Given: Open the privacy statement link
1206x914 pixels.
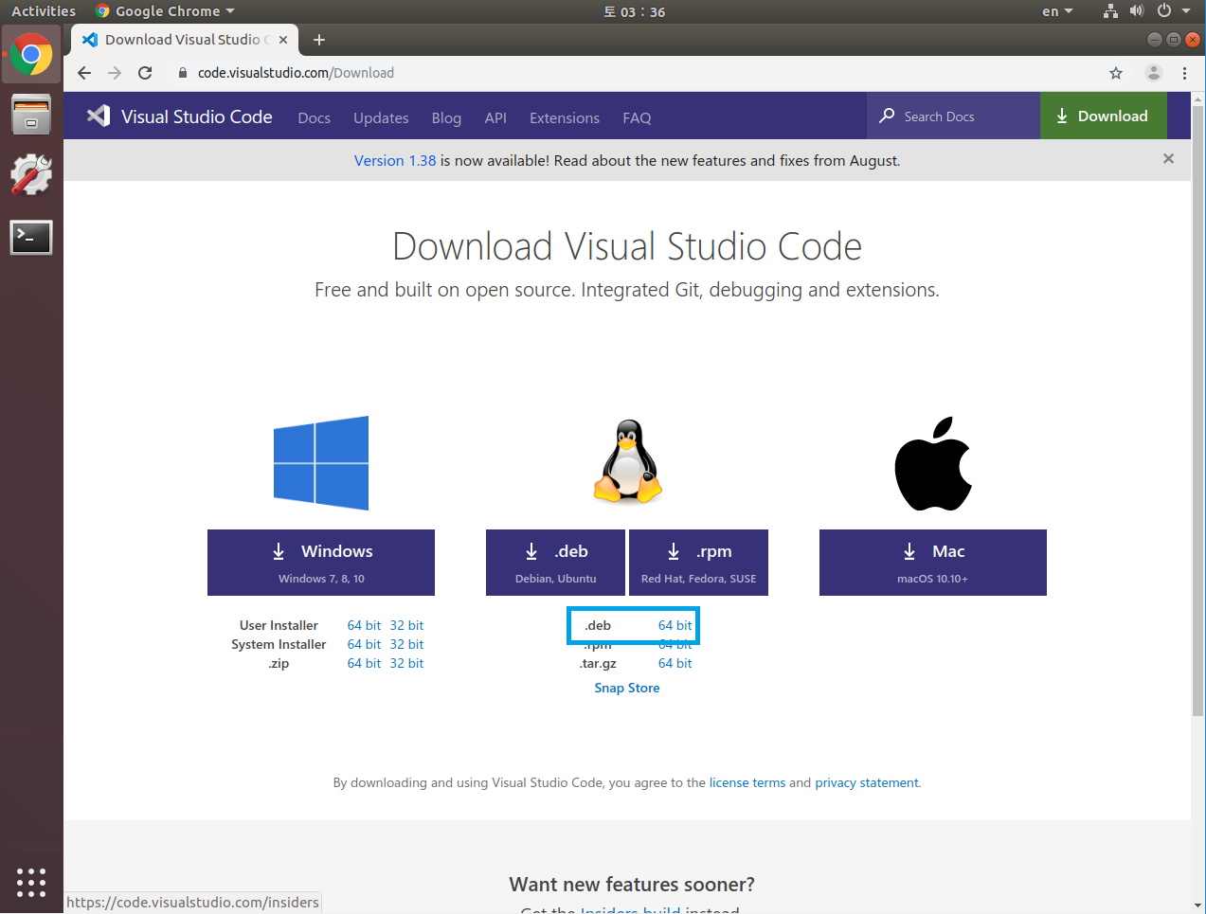Looking at the screenshot, I should click(x=867, y=782).
